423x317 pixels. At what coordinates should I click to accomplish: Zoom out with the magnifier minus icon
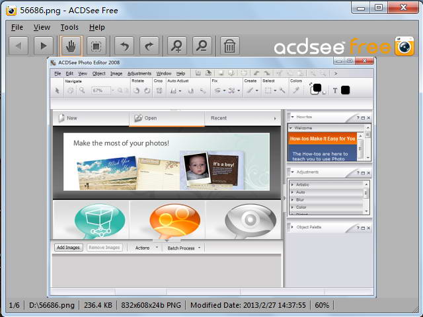click(x=202, y=46)
